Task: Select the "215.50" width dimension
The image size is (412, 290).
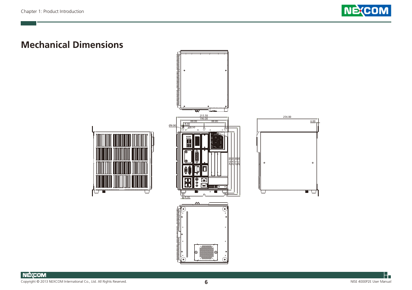Action: (x=204, y=116)
